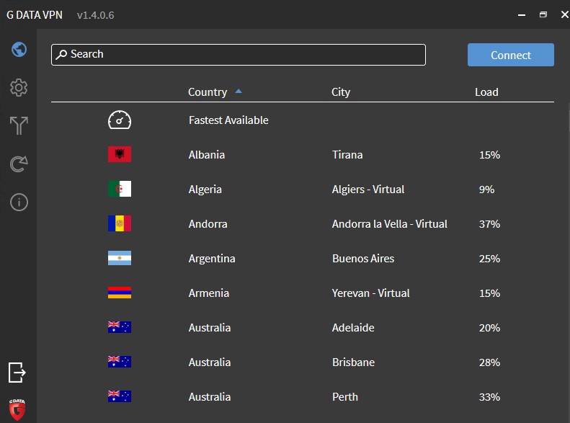Screen dimensions: 570x423
Task: Click the Argentina flag icon
Action: tap(120, 258)
